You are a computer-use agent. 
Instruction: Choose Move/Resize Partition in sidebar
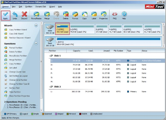pos(18,56)
